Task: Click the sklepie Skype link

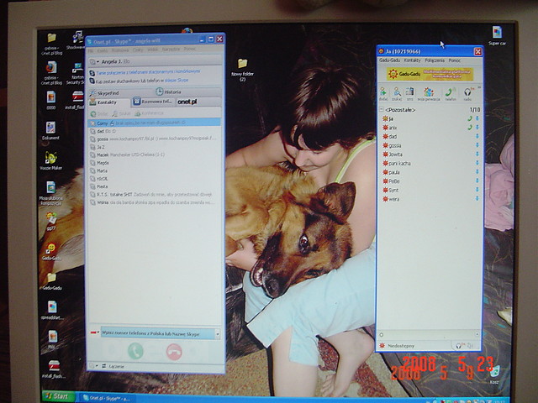Action: coord(177,81)
